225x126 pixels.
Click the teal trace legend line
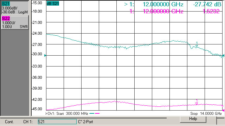[92, 113]
